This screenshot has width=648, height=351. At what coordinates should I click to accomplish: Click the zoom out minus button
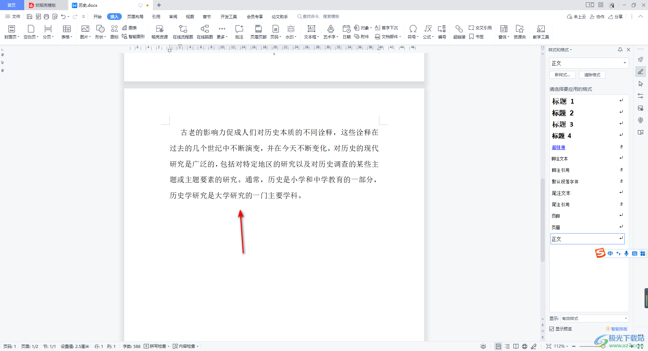[574, 346]
